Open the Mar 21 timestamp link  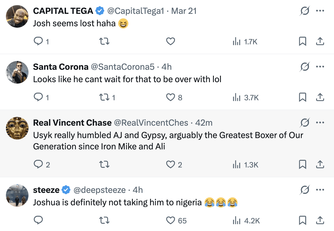point(184,11)
